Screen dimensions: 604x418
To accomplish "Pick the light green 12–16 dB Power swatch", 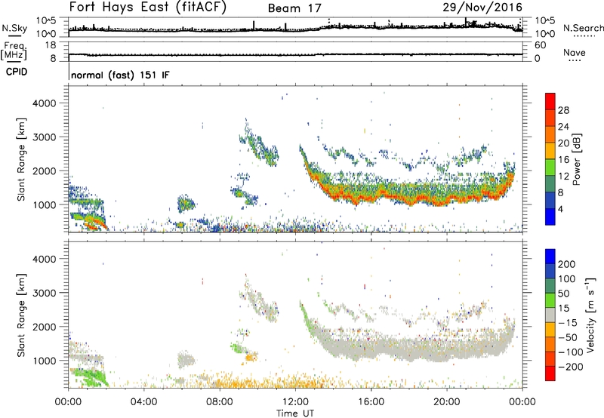I will [550, 168].
